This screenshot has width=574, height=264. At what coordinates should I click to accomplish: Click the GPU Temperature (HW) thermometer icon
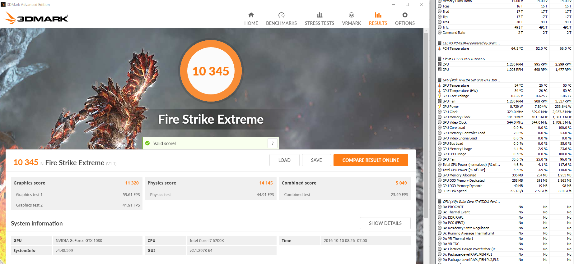(x=440, y=90)
